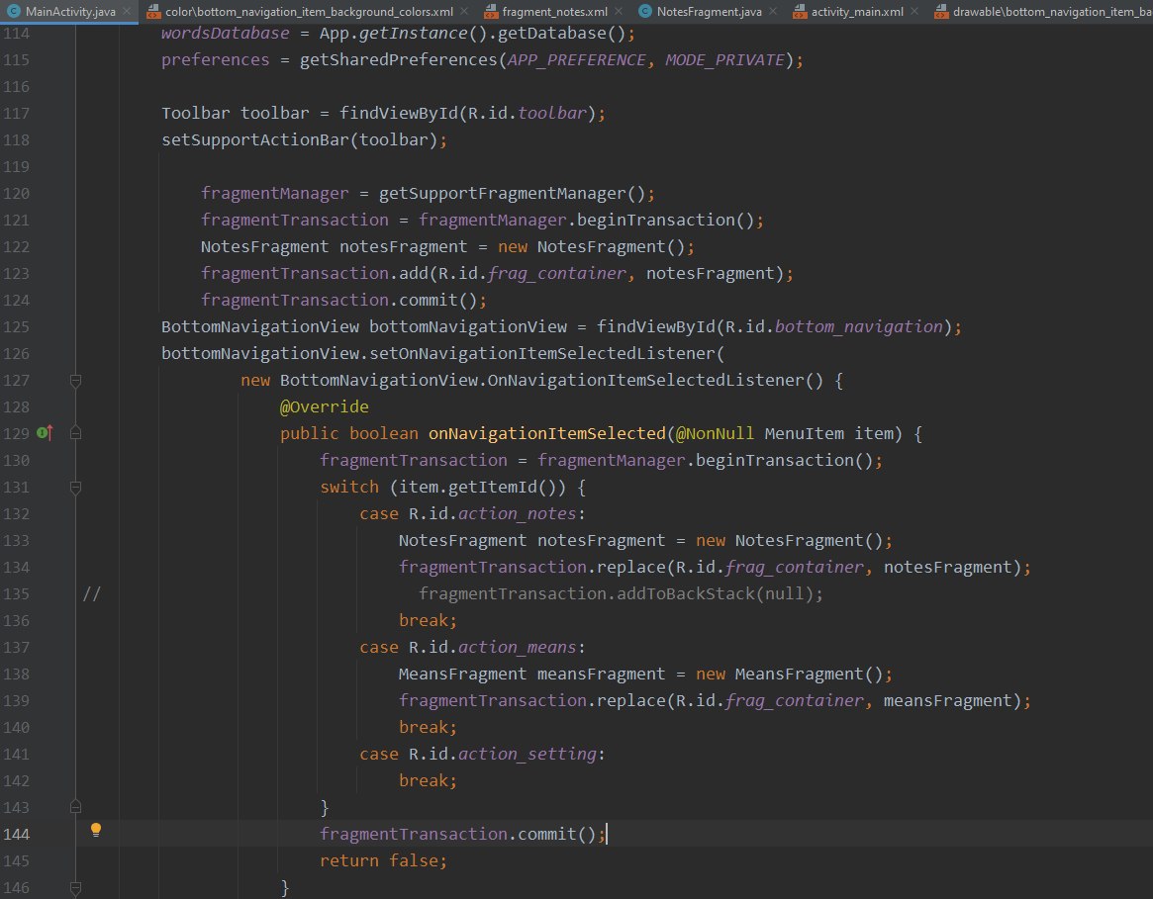Open the color\bottom_navigation_item_background_colors.xml tab
The width and height of the screenshot is (1153, 899).
pos(309,11)
